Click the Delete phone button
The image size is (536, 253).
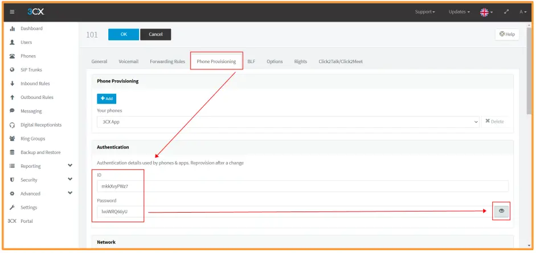tap(494, 122)
